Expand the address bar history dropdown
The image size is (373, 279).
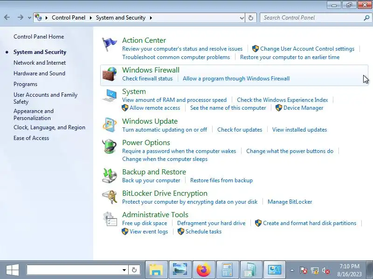[242, 18]
